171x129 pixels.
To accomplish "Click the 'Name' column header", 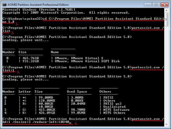I will pyautogui.click(x=55, y=52).
